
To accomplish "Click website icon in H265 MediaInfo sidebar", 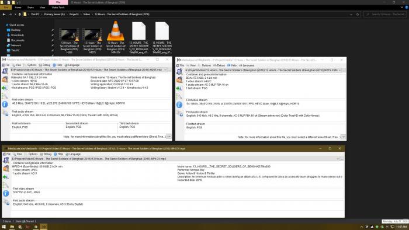I will click(5, 113).
